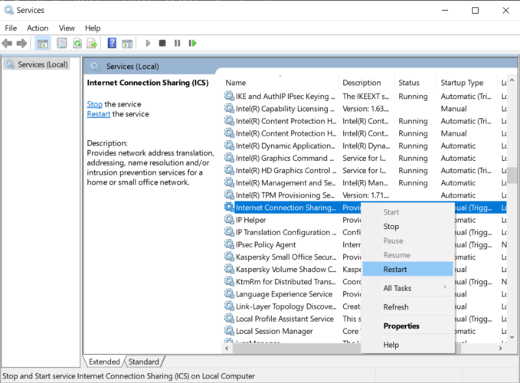Expand All Tasks submenu in context menu

pyautogui.click(x=407, y=288)
